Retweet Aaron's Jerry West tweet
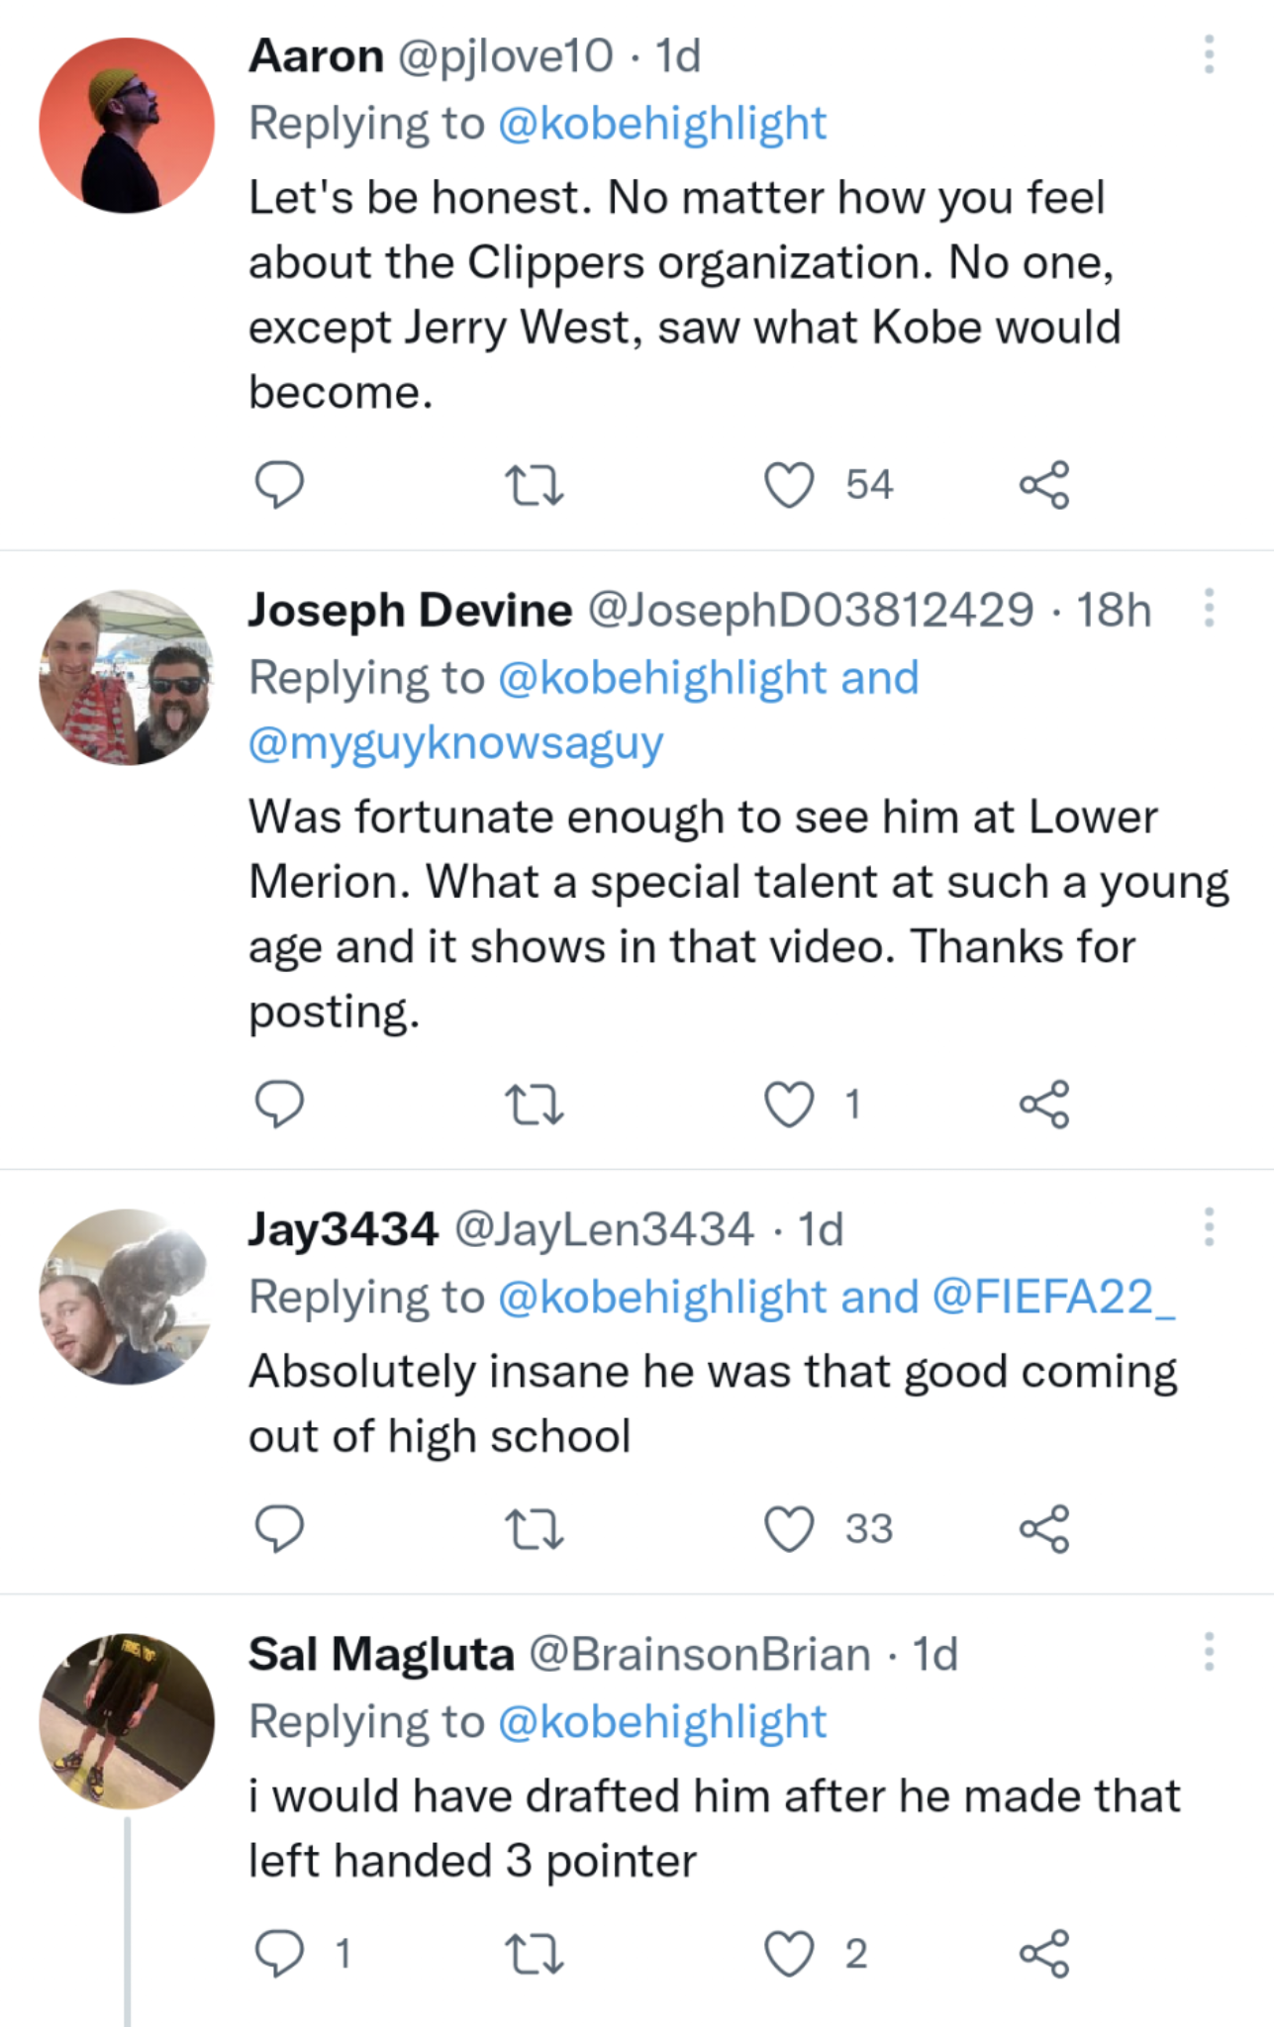This screenshot has width=1274, height=2027. (535, 485)
